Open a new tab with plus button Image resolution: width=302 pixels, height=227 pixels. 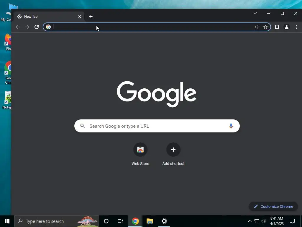coord(91,17)
